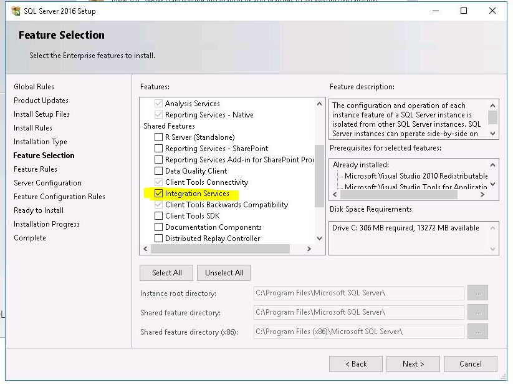This screenshot has height=384, width=513.
Task: Toggle Client Tools Connectivity checkbox
Action: (x=158, y=182)
